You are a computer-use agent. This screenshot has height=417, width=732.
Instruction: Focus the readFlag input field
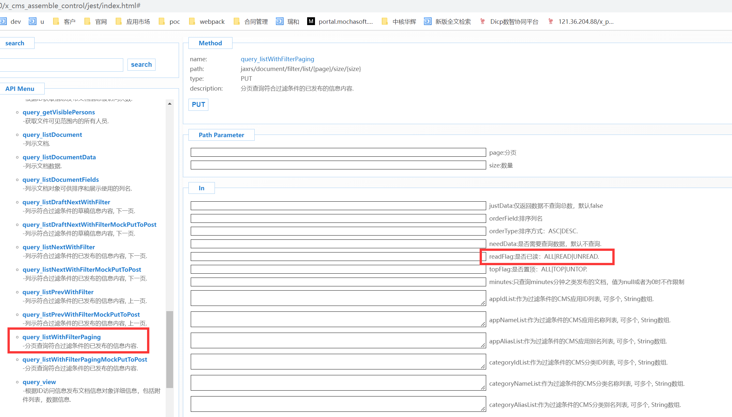click(x=336, y=257)
